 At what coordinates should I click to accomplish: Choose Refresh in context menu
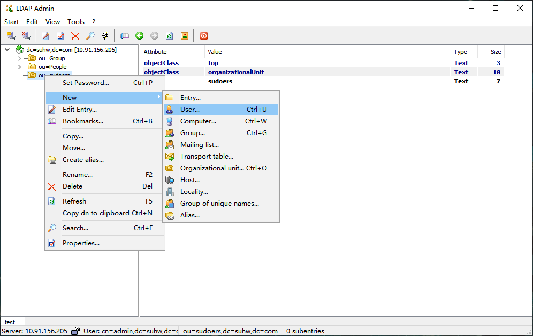(x=105, y=201)
